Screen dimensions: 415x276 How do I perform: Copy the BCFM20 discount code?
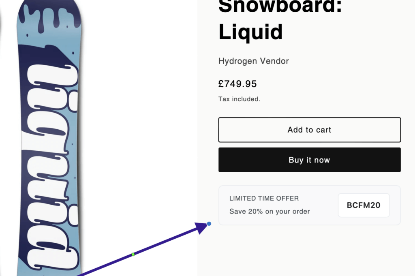(x=364, y=205)
